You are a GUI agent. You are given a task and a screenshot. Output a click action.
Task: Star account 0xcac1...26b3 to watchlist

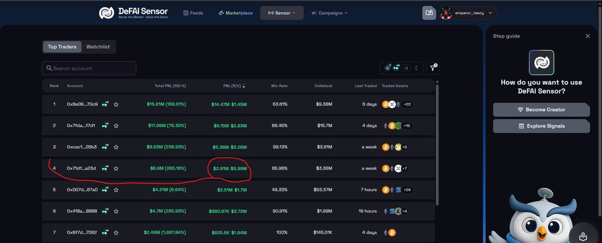(116, 147)
